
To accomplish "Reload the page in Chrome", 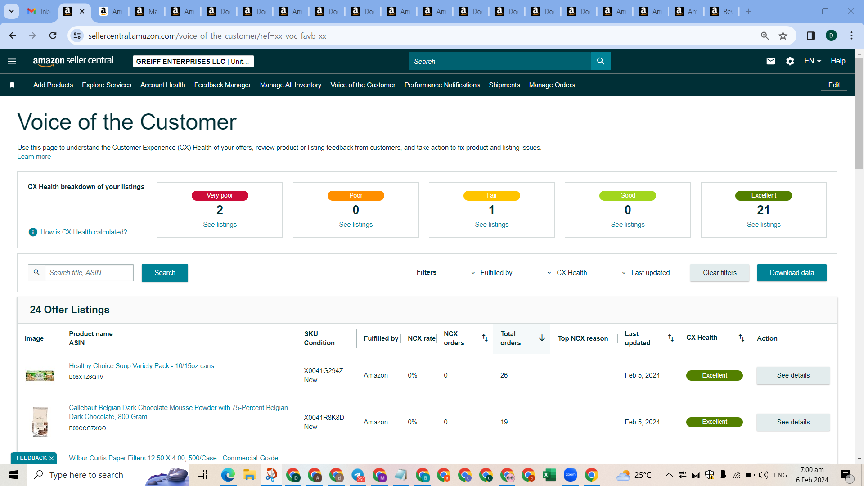I will 53,36.
